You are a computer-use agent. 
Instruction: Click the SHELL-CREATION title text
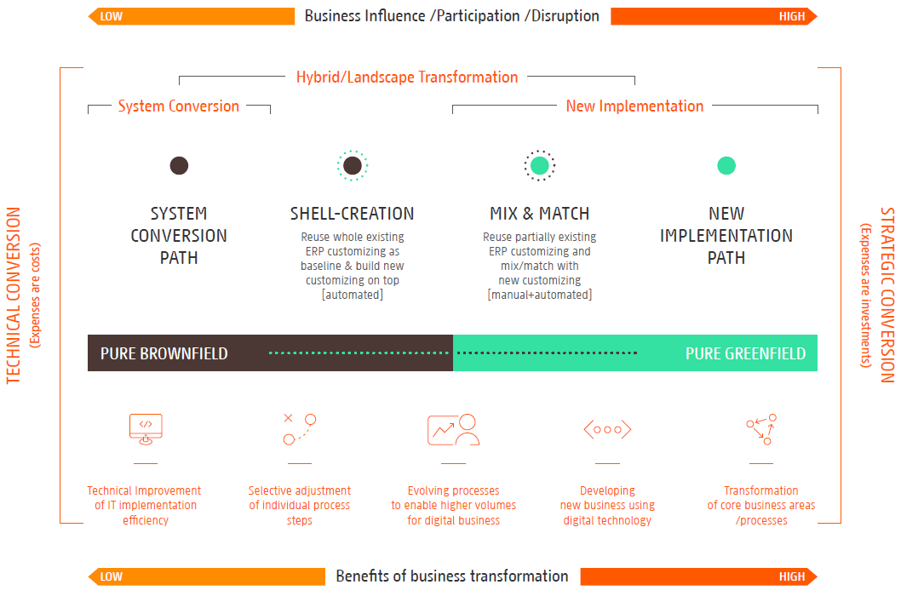click(353, 214)
